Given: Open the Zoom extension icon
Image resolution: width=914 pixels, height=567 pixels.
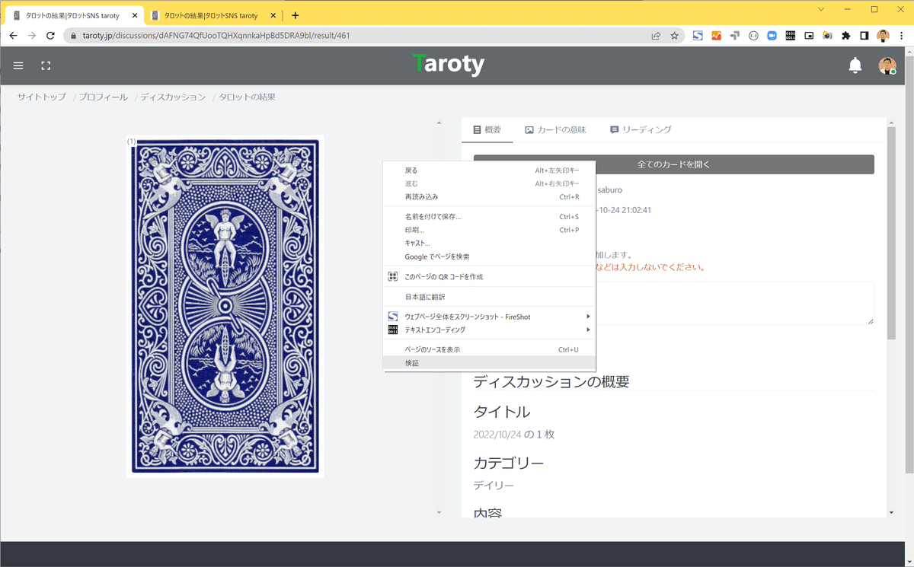Looking at the screenshot, I should tap(772, 36).
